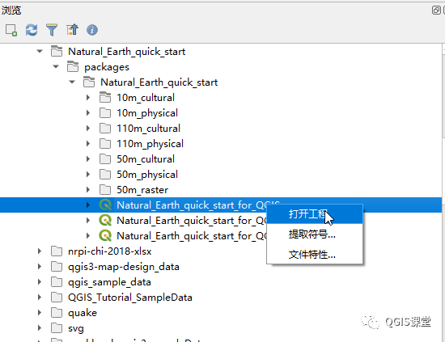Screen dimensions: 445x342
Task: Click the 110m_cultural folder icon
Action: pyautogui.click(x=105, y=129)
